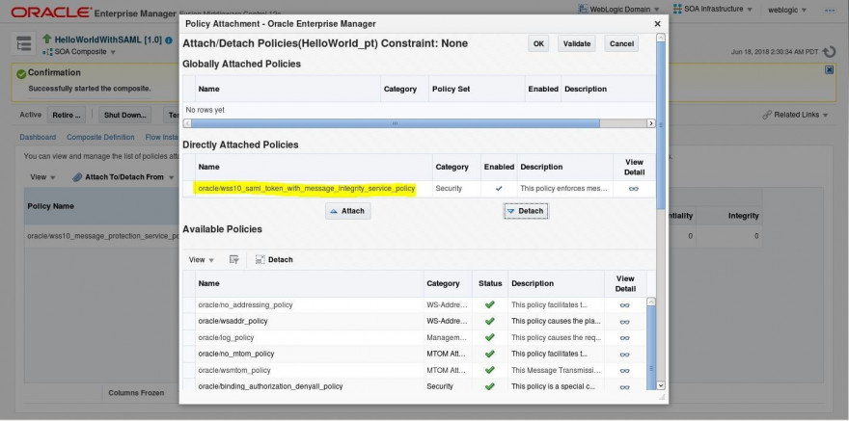
Task: Close the Policy Attachment dialog
Action: point(657,24)
